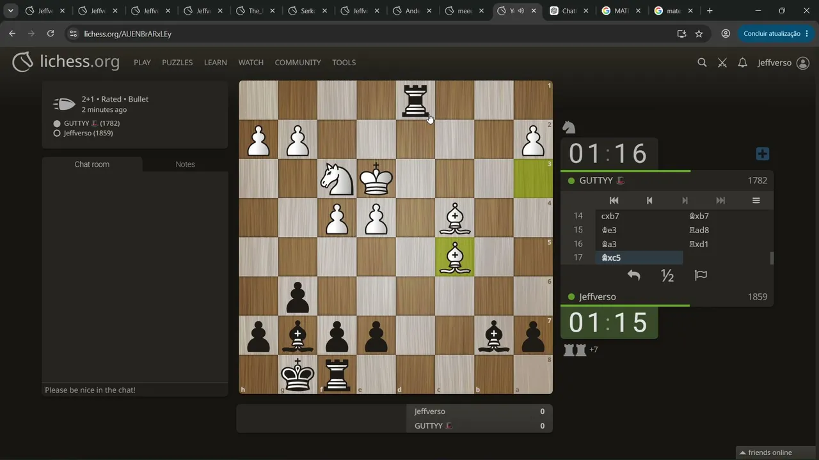The width and height of the screenshot is (819, 460).
Task: Open the COMMUNITY menu
Action: pos(298,63)
